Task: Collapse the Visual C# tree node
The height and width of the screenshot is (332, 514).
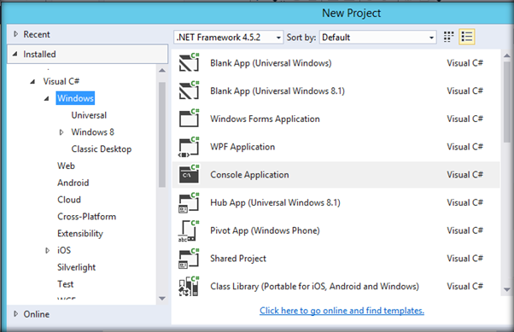Action: pos(32,81)
